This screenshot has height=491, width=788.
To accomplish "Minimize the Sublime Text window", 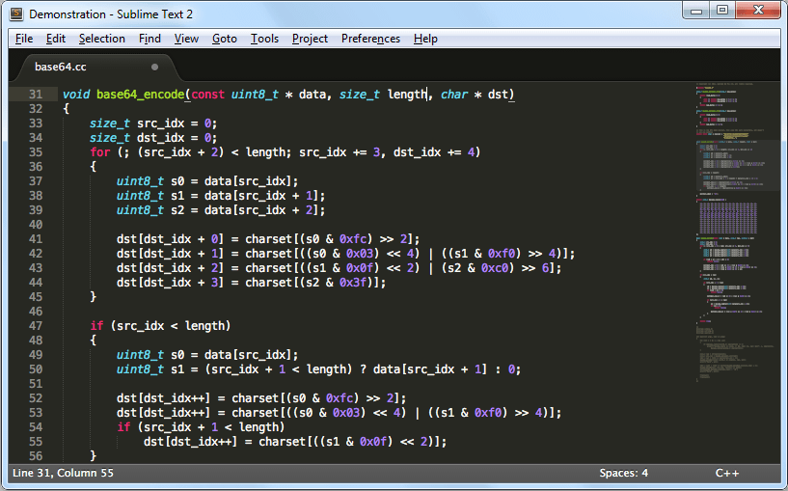I will click(696, 11).
